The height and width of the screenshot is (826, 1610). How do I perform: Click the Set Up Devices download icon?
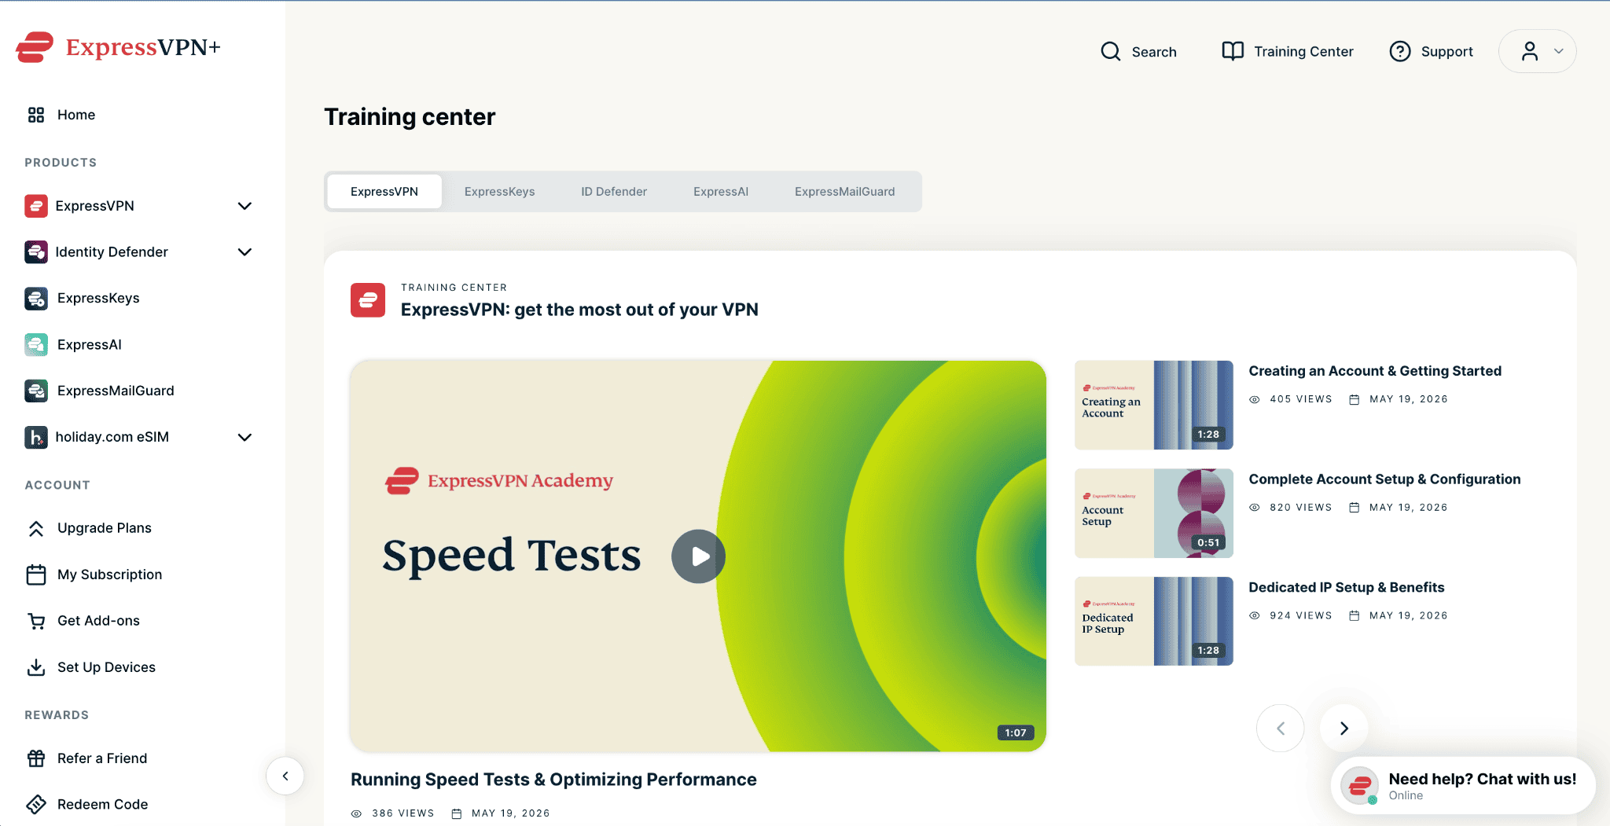(36, 667)
